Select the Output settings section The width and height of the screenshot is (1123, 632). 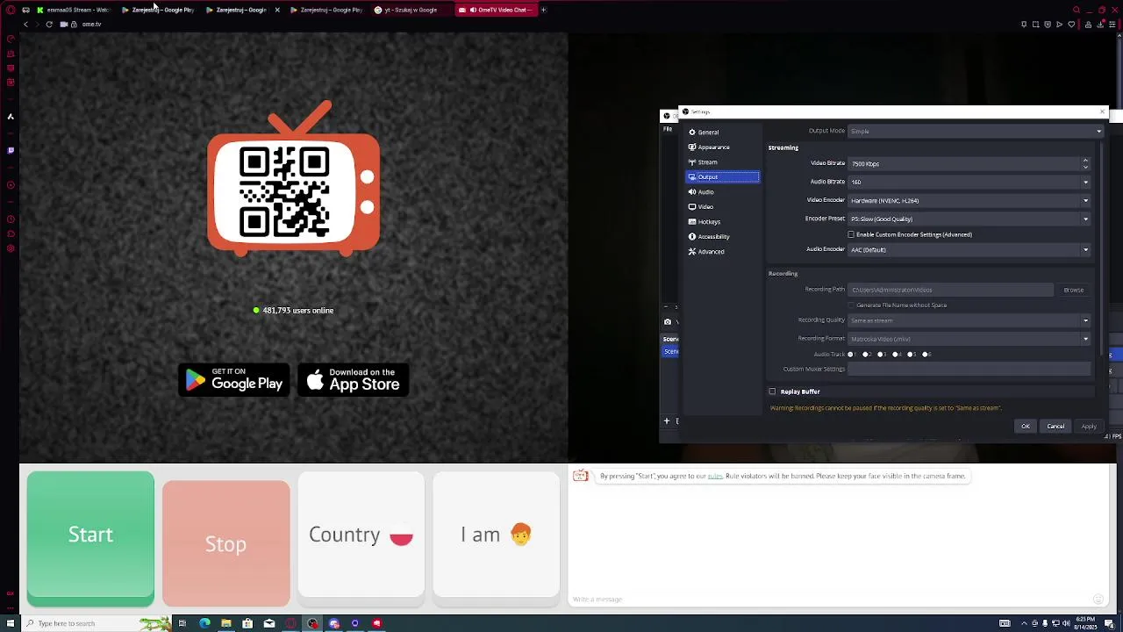point(722,177)
